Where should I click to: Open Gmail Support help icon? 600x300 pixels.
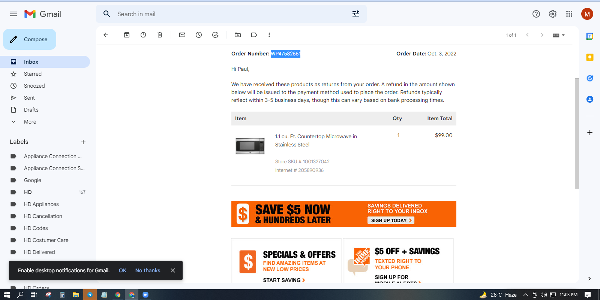tap(536, 14)
